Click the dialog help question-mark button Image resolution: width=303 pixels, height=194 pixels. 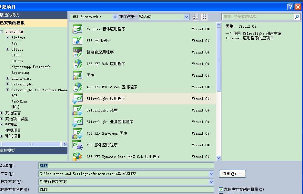(290, 7)
